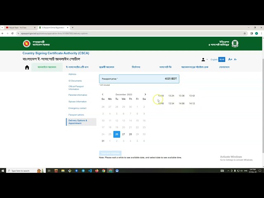
Task: Choose the 13:24 time slot
Action: point(171,96)
